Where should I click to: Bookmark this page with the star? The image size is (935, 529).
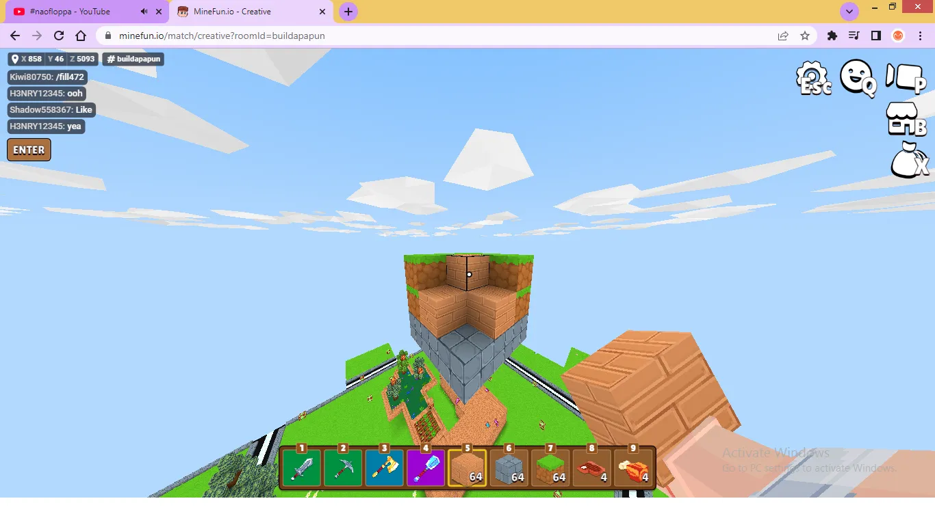(805, 36)
